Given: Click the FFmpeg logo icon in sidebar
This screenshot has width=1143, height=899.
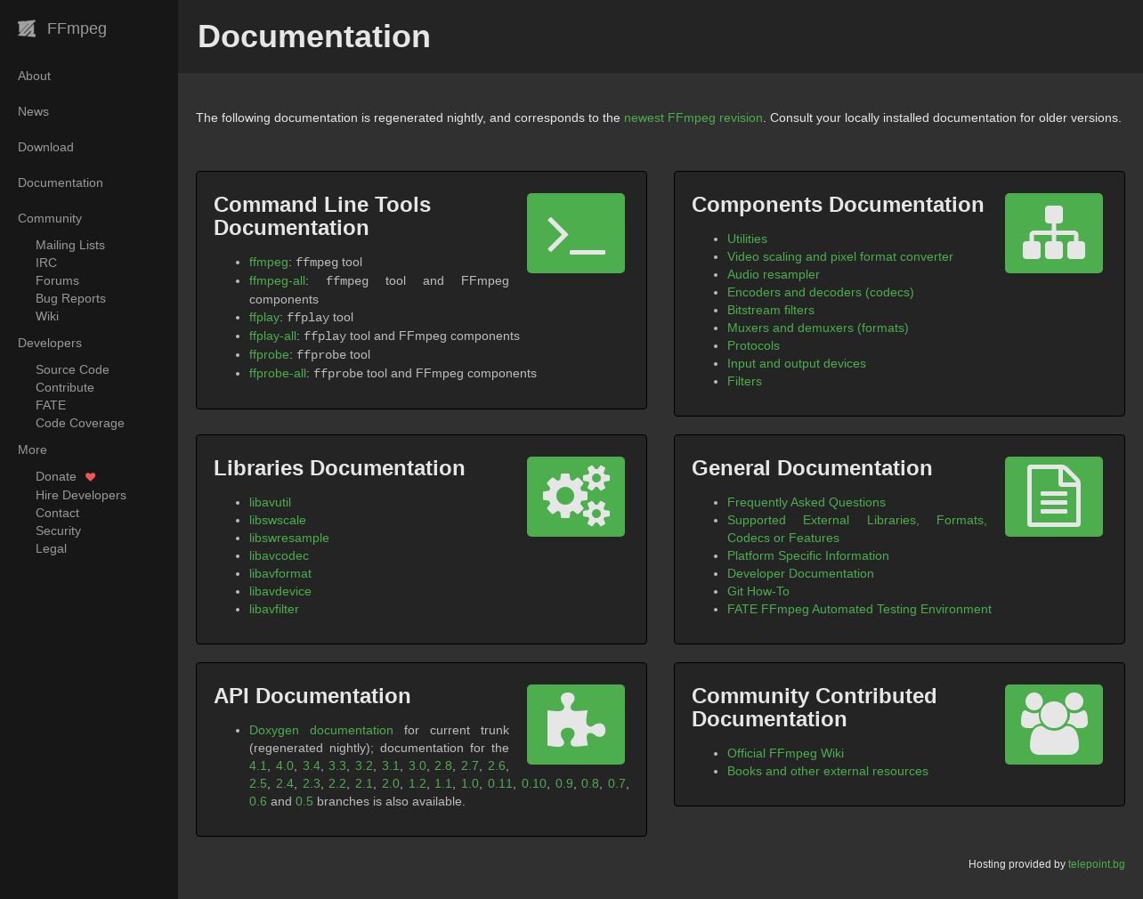Looking at the screenshot, I should (27, 28).
